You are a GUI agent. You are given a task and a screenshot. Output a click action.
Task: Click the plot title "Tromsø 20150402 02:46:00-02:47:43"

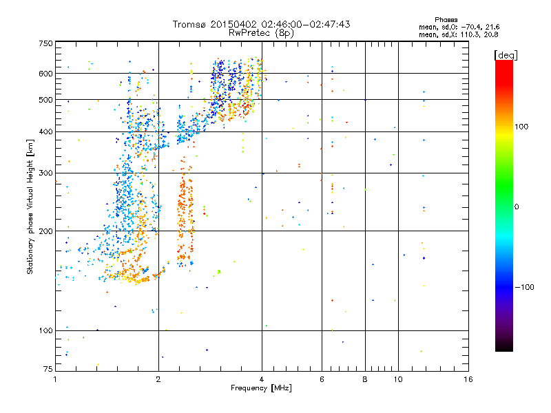tap(261, 24)
